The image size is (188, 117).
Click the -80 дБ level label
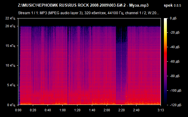coord(175,76)
